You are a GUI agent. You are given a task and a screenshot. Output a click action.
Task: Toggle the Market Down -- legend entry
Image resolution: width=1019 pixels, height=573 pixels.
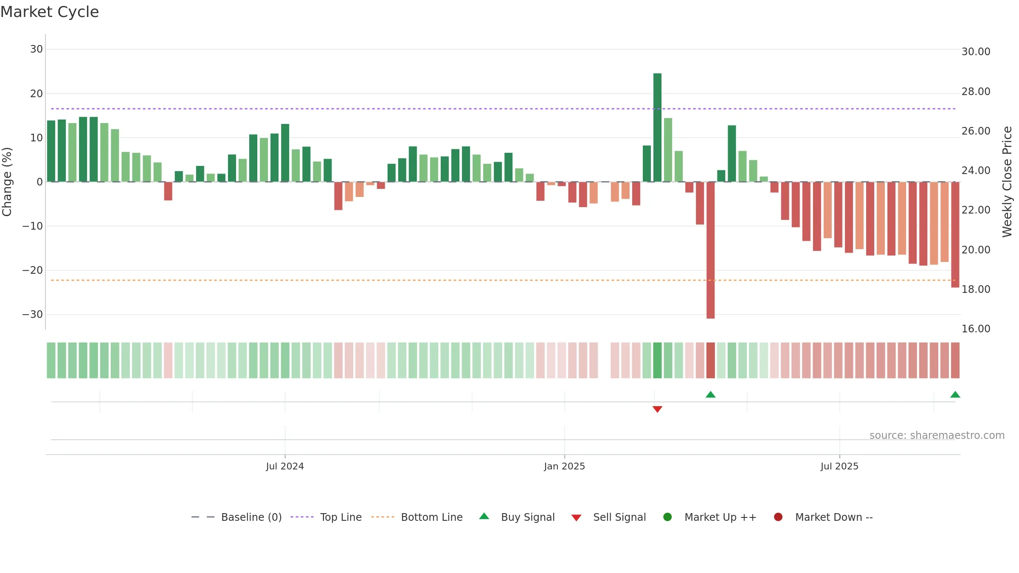823,517
